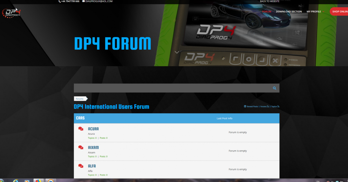Click the Topics feed link text
348x182 pixels.
click(x=274, y=107)
